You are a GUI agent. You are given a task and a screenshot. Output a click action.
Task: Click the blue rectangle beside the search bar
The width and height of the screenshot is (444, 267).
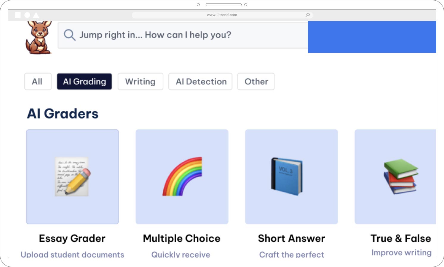pyautogui.click(x=372, y=37)
